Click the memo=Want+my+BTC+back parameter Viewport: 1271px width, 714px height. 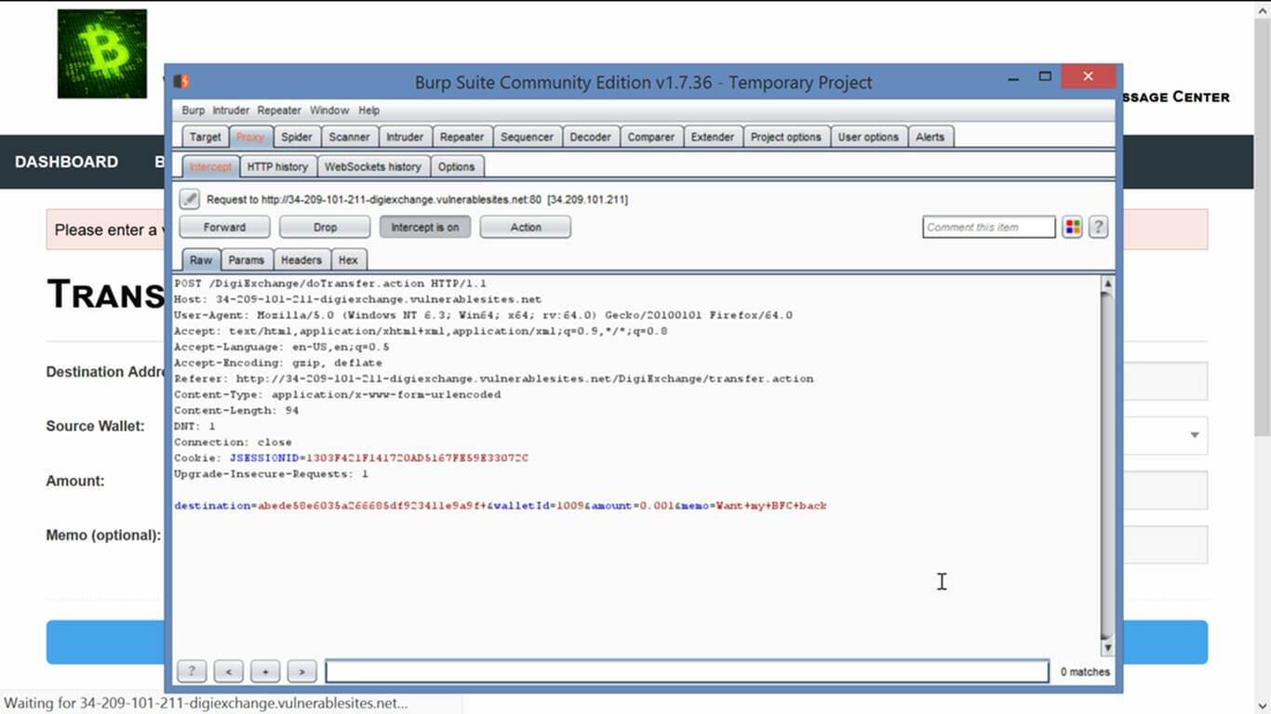(753, 506)
